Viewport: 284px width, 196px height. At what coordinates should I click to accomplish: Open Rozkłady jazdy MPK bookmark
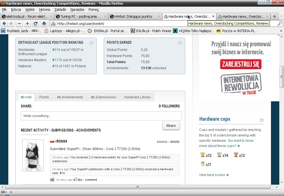(21, 31)
